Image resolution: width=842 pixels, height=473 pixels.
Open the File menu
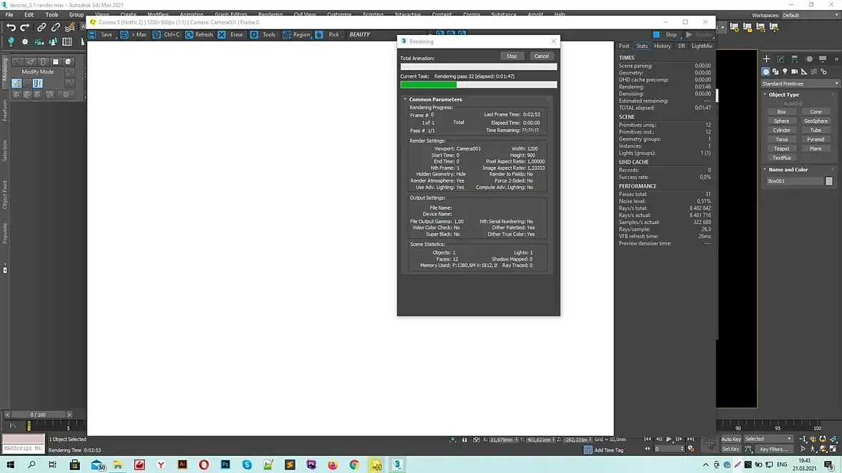9,15
